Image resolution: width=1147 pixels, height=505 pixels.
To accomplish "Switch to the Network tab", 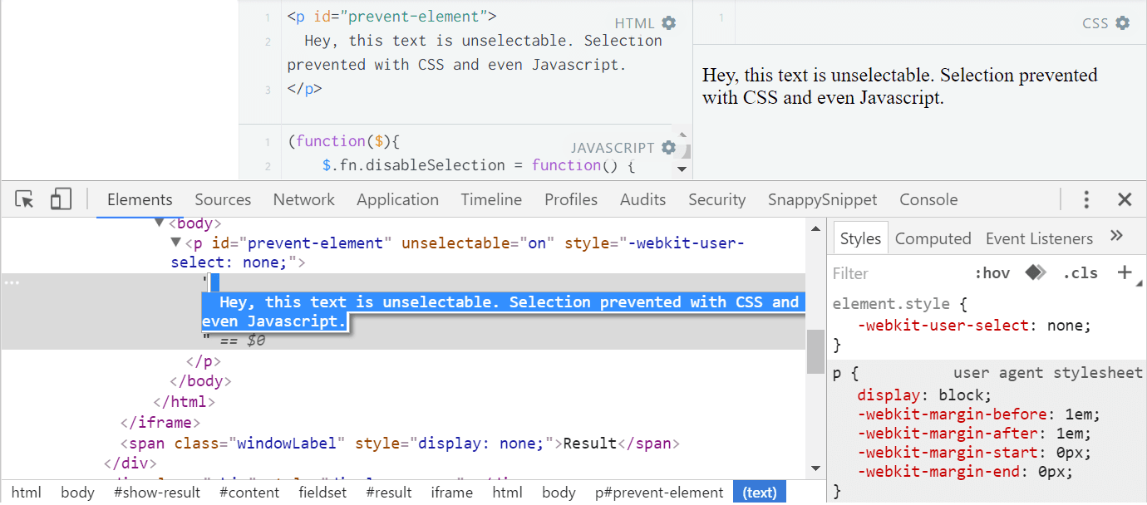I will pyautogui.click(x=303, y=199).
